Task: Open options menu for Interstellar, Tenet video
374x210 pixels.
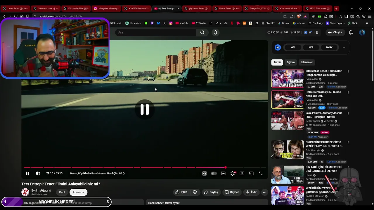Action: [x=348, y=71]
